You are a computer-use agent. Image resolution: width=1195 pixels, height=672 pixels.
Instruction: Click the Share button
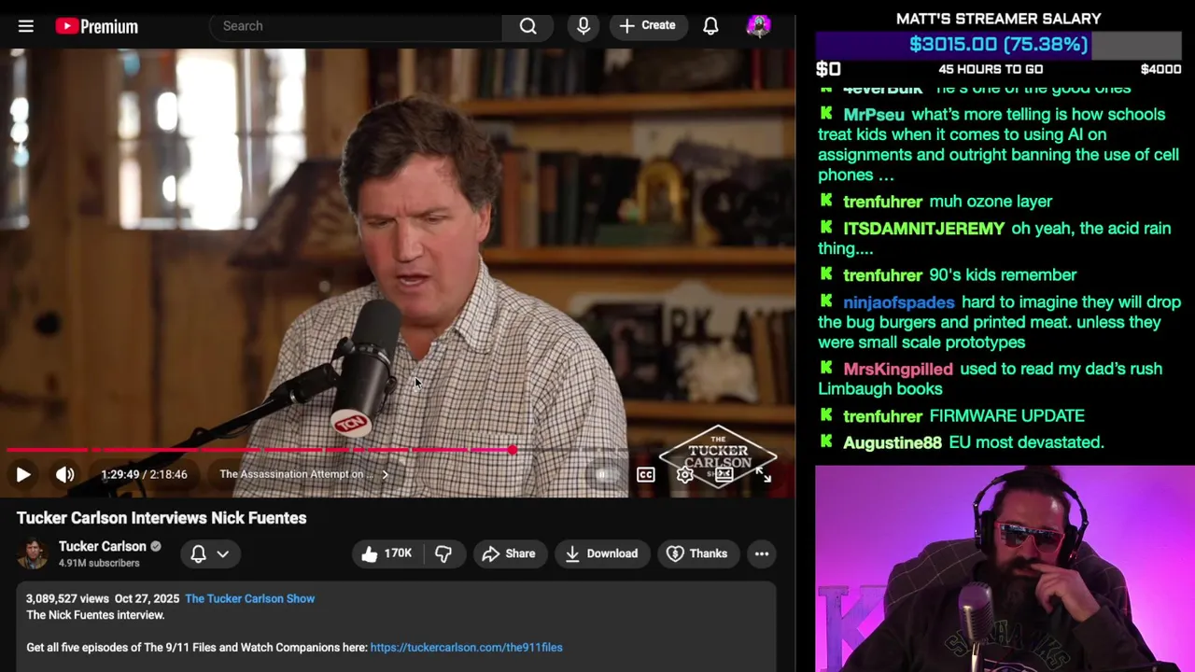click(509, 553)
